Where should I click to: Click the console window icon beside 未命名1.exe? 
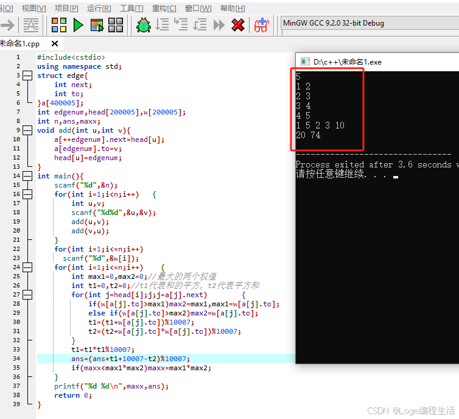306,62
